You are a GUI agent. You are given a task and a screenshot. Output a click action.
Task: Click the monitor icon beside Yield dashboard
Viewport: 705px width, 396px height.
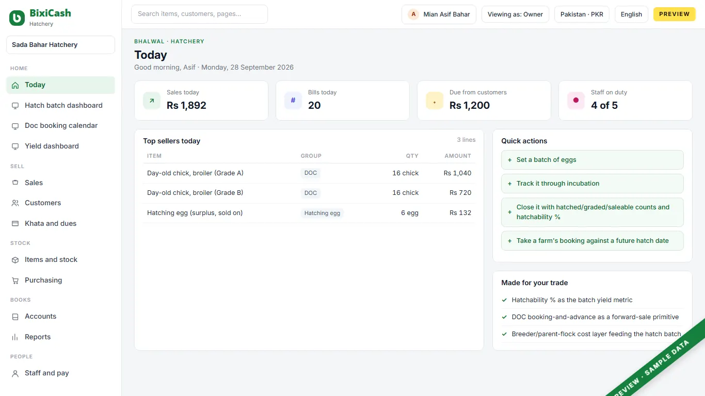point(15,146)
